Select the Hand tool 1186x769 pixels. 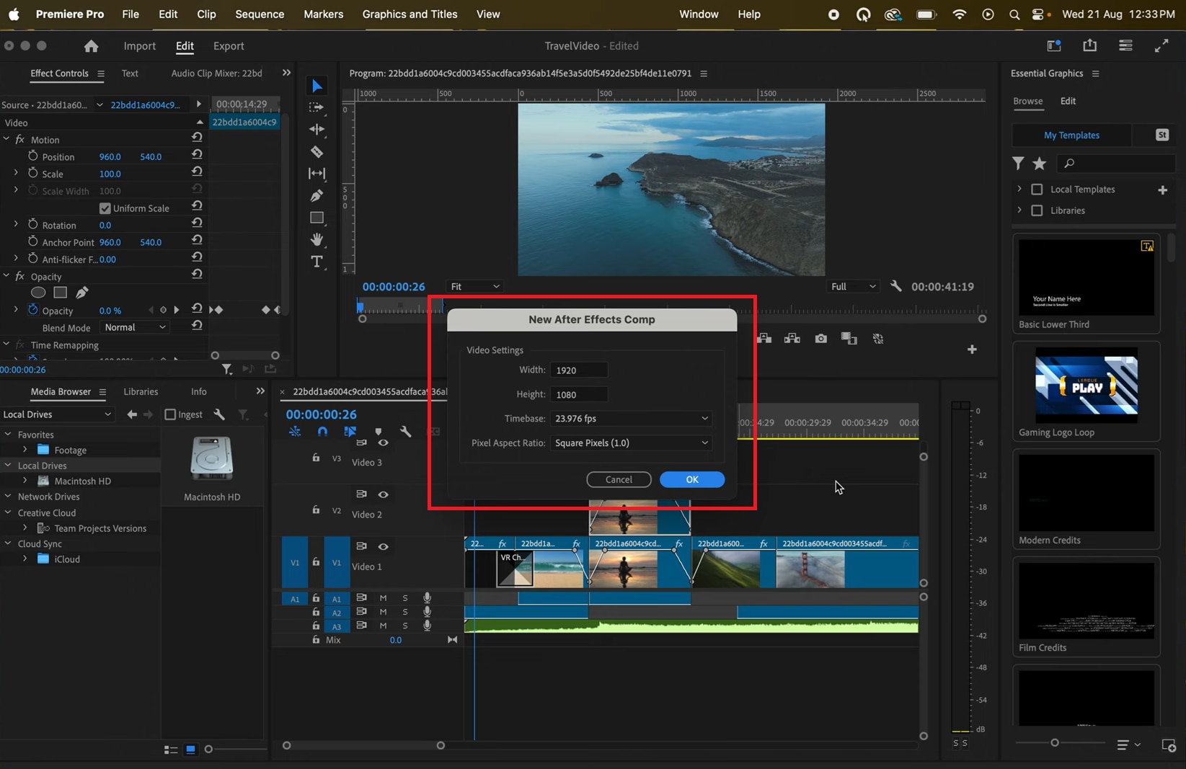pos(317,239)
